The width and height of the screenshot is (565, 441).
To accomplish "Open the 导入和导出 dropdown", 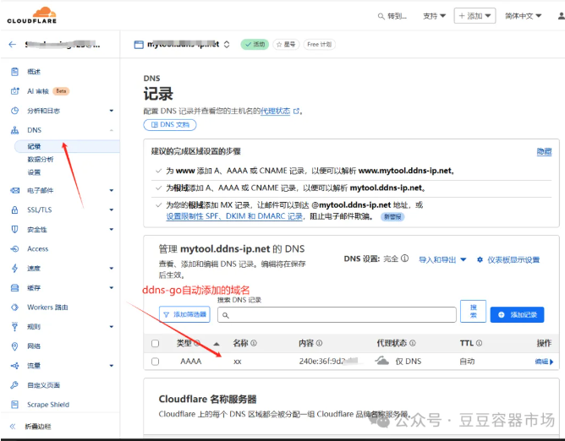I will point(442,259).
